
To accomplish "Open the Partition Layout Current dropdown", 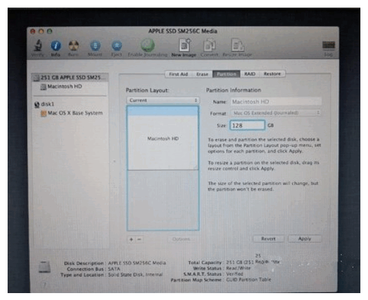I will [x=163, y=101].
